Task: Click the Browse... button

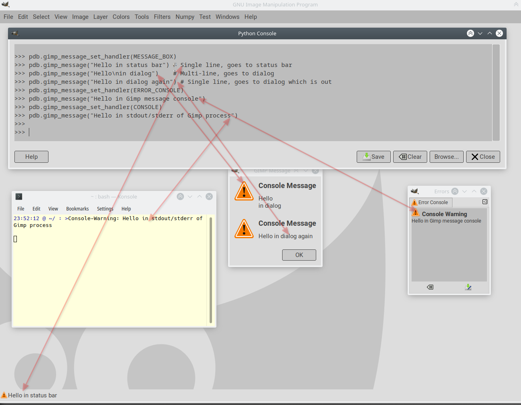Action: click(447, 157)
